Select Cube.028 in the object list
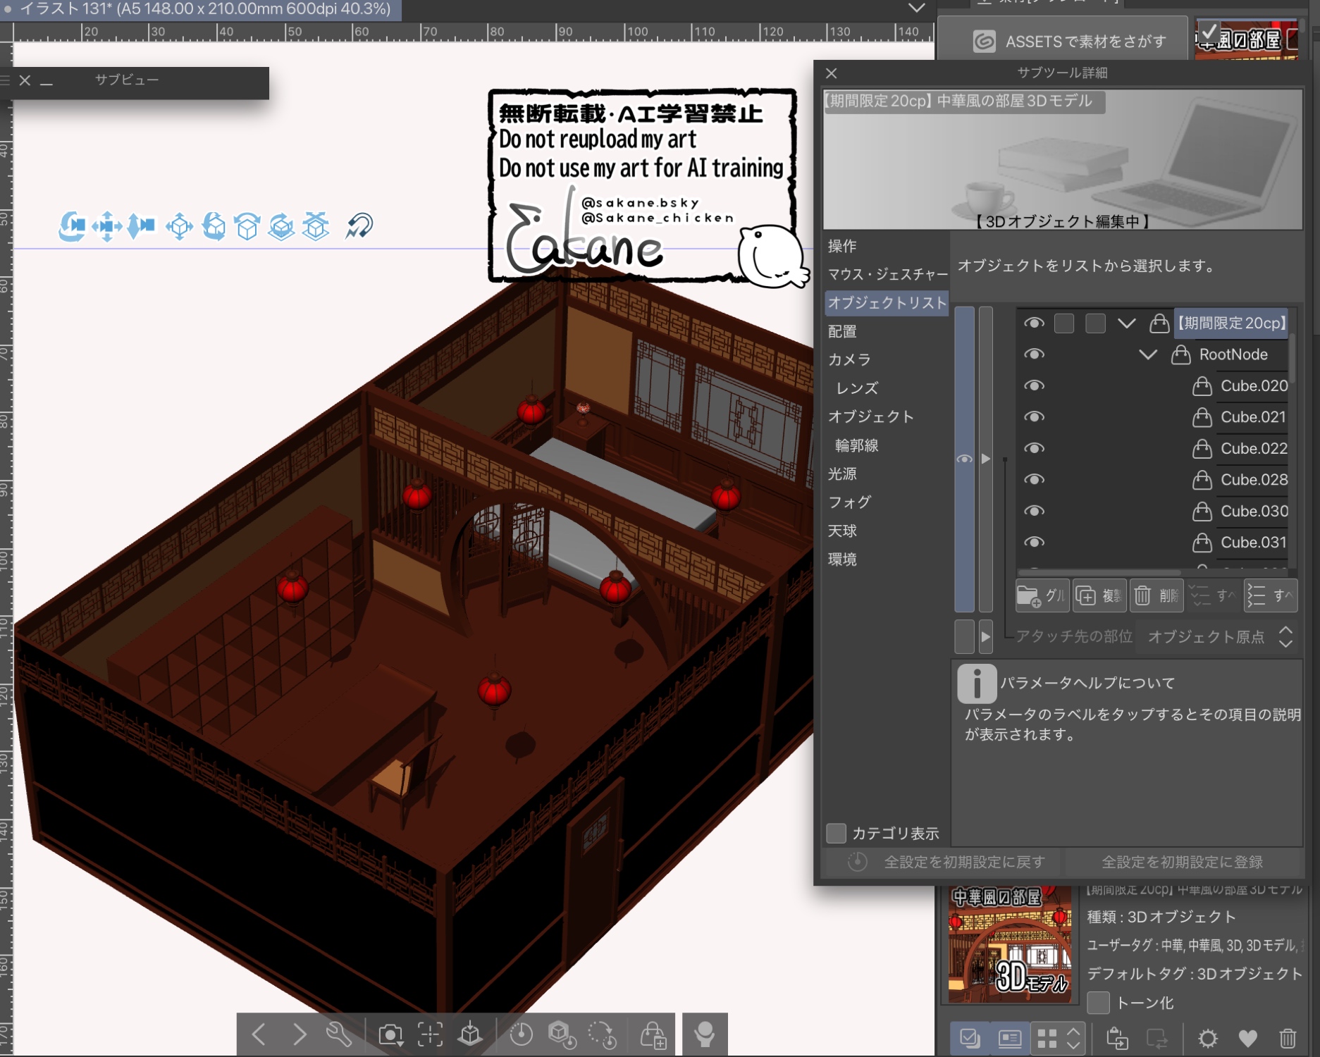Image resolution: width=1320 pixels, height=1057 pixels. (x=1253, y=480)
